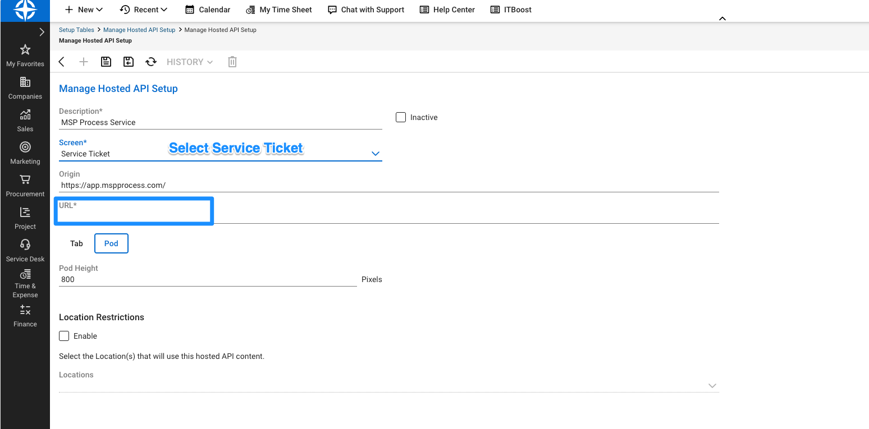869x429 pixels.
Task: Toggle the Inactive checkbox
Action: [401, 117]
